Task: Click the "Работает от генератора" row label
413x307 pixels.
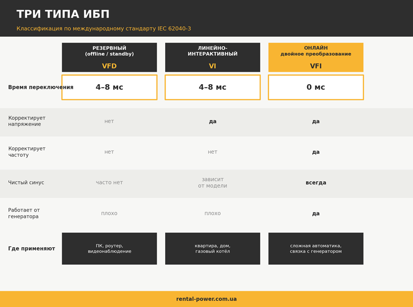Action: click(x=24, y=213)
